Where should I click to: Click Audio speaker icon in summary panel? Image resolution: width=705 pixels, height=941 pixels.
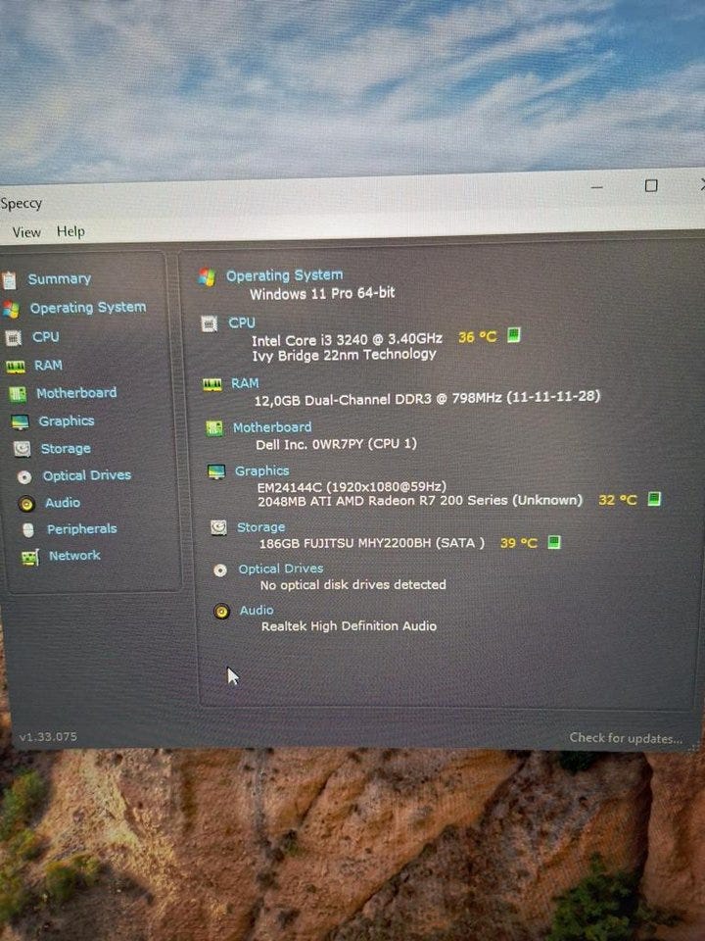(222, 612)
